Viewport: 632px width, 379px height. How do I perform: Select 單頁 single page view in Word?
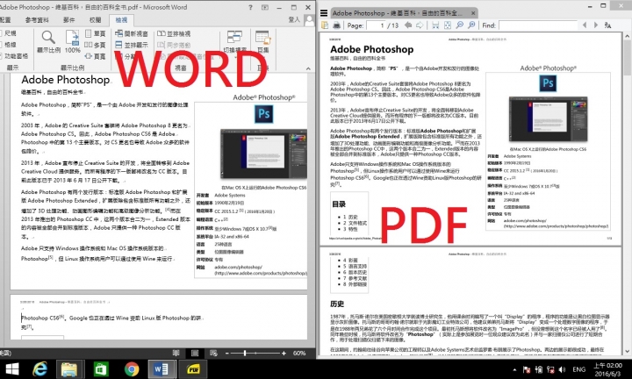pyautogui.click(x=95, y=34)
